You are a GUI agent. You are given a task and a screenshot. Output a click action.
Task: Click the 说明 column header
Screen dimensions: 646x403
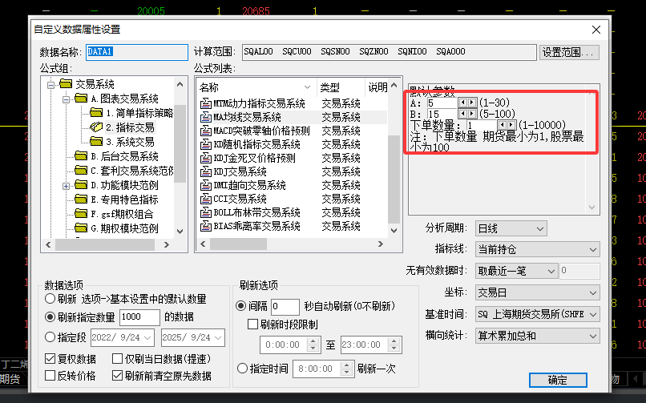(377, 87)
